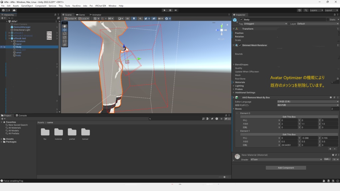The image size is (340, 191).
Task: Disable the Skinned Mesh Renderer checkbox
Action: coord(240,45)
